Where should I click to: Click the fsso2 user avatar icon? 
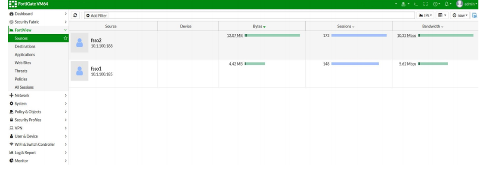click(79, 43)
